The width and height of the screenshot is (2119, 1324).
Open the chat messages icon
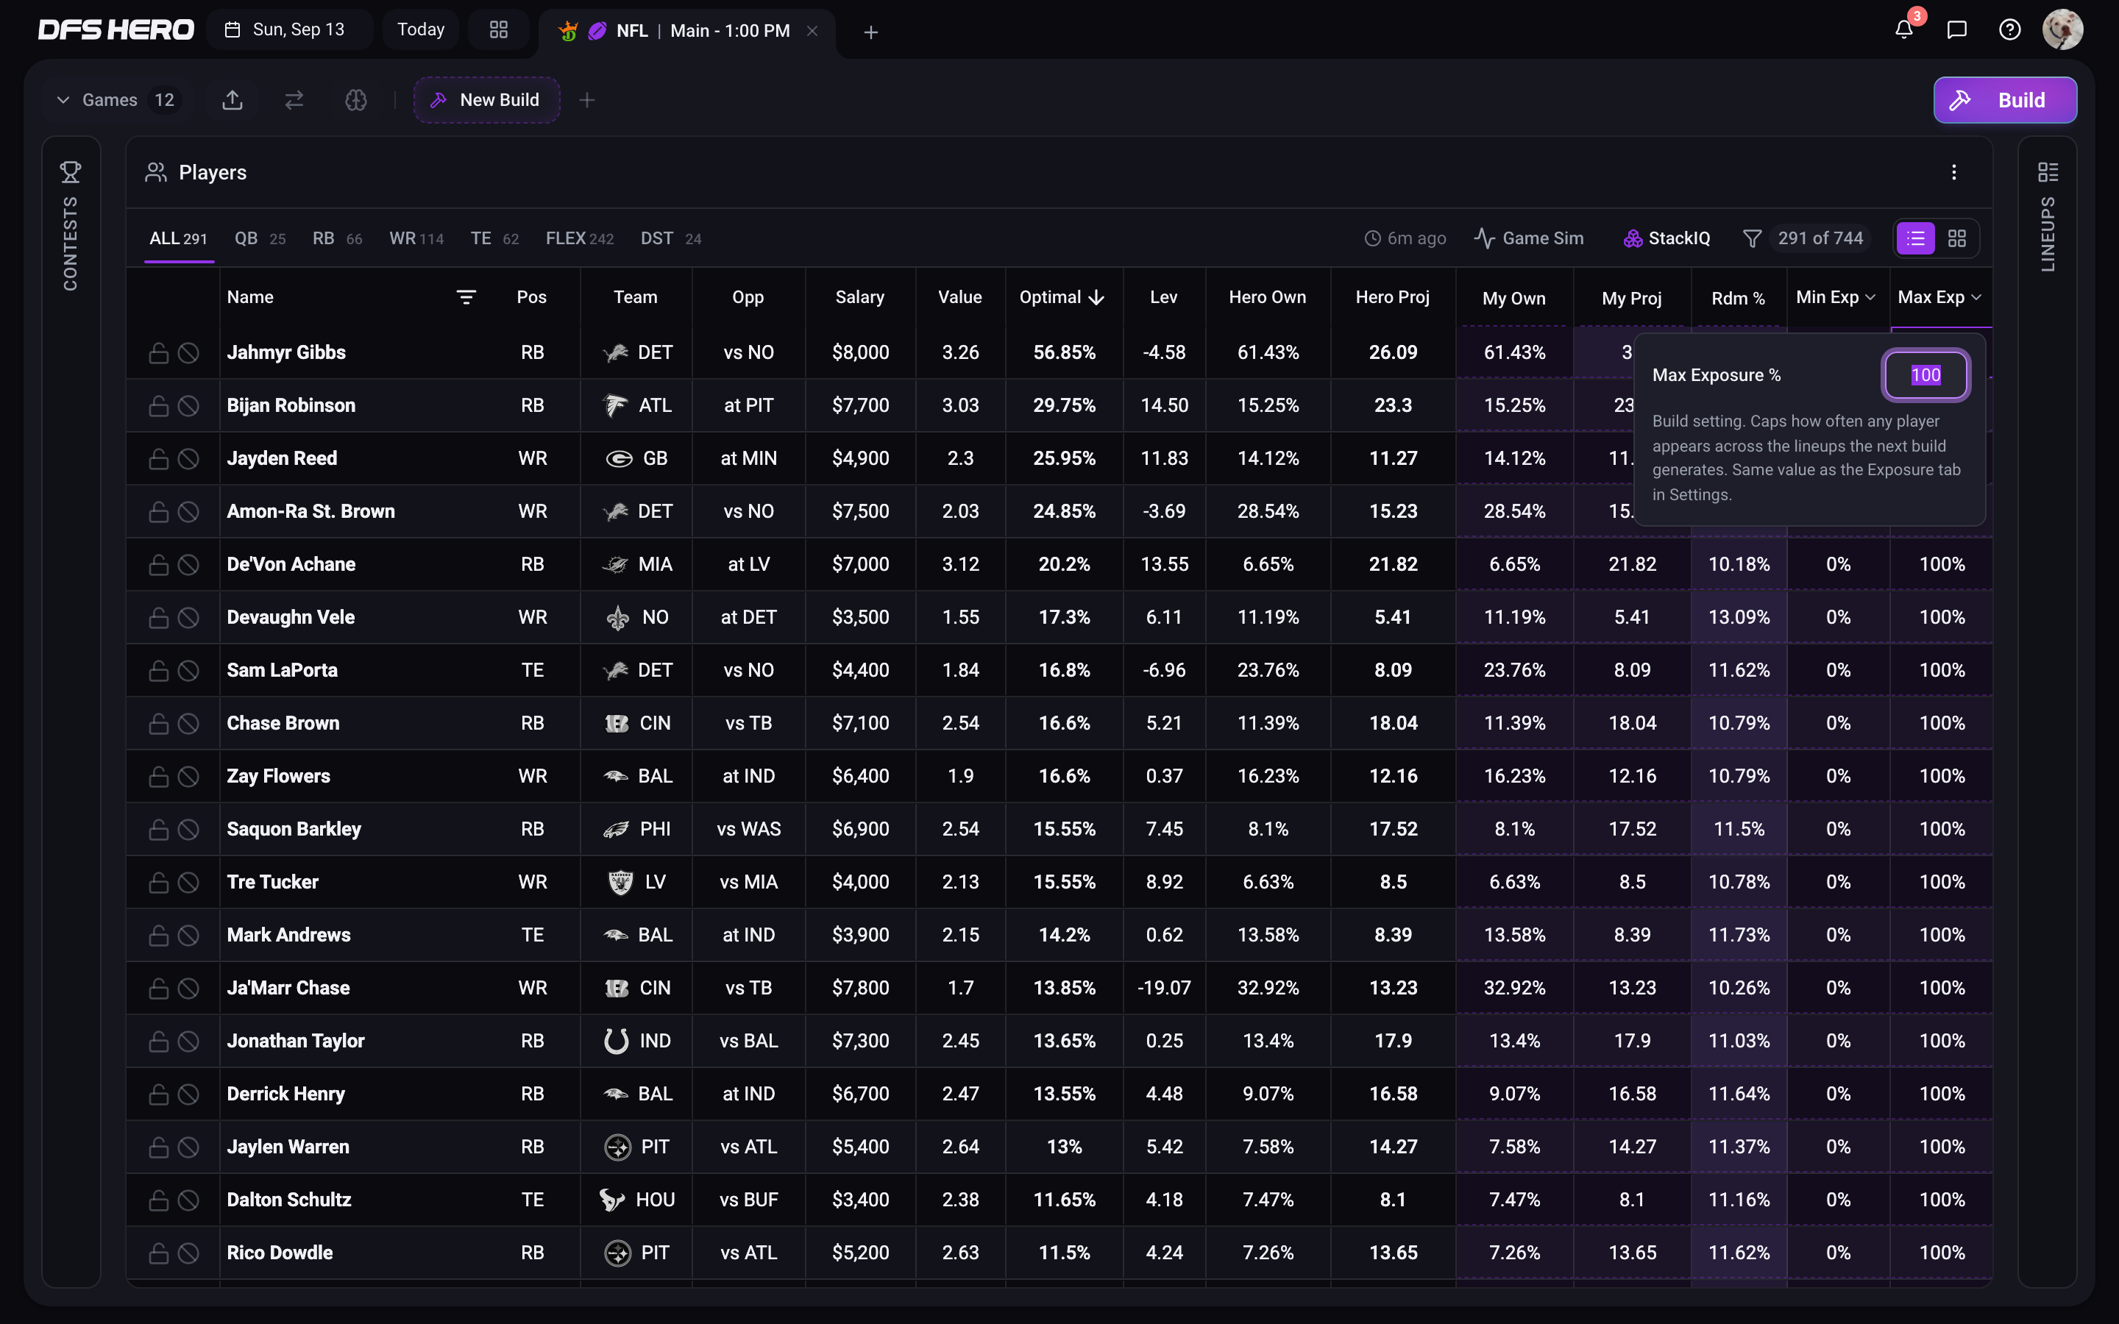tap(1957, 29)
